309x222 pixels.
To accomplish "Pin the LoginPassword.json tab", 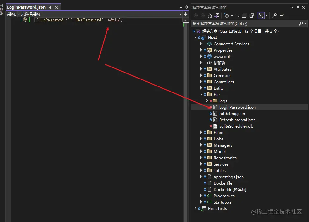I will 51,8.
